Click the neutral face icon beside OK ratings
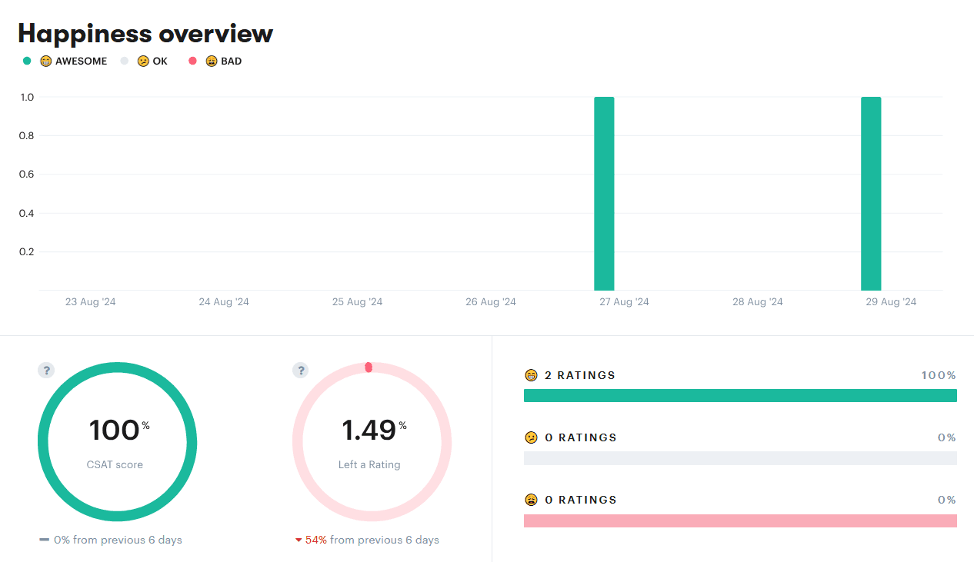Screen dimensions: 974x562 click(532, 437)
